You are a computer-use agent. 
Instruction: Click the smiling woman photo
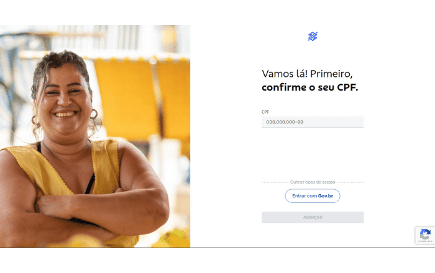click(95, 136)
